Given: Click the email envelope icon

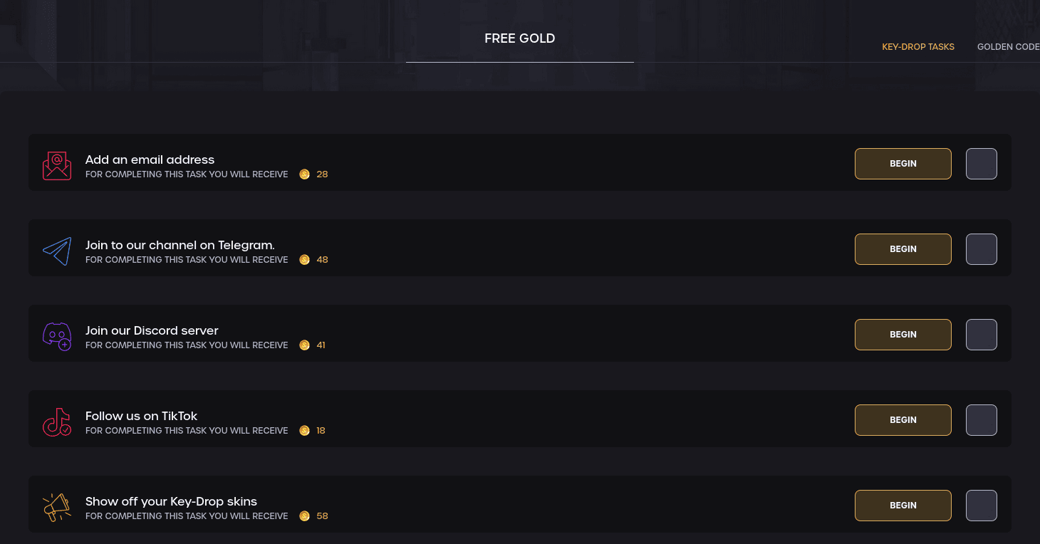Looking at the screenshot, I should 57,166.
